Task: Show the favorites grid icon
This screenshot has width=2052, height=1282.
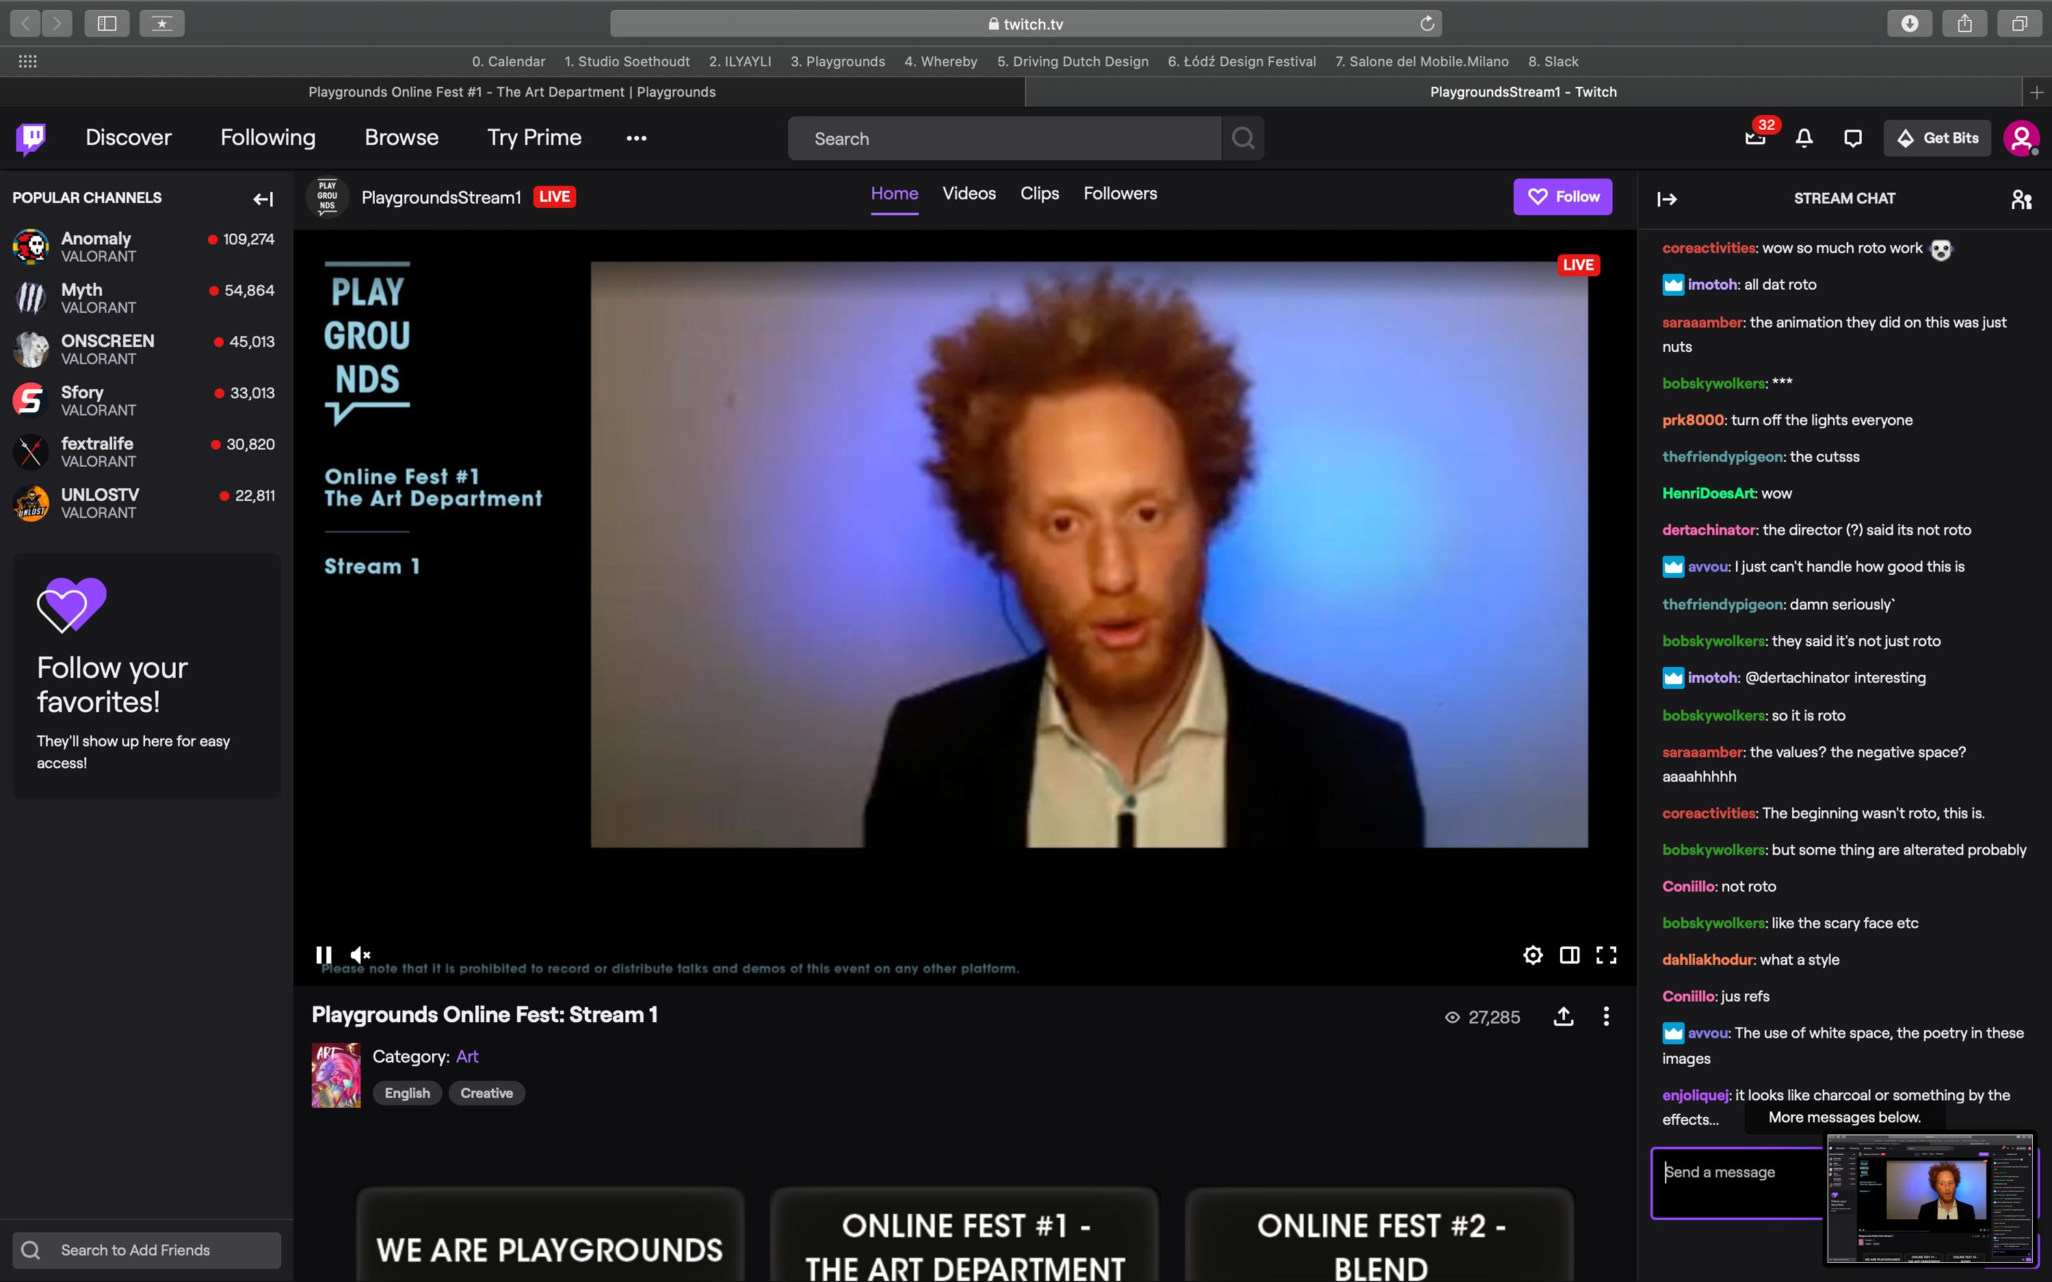Action: pos(27,61)
